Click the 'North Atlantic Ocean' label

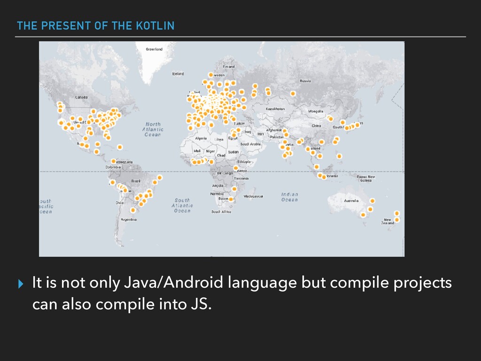click(153, 129)
